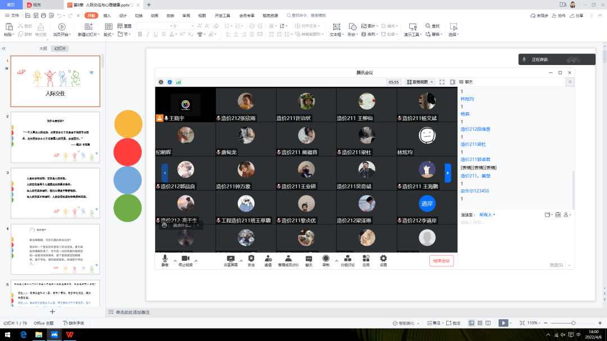Expand the 宫格视图 grid view dropdown
The image size is (607, 341).
[x=420, y=82]
